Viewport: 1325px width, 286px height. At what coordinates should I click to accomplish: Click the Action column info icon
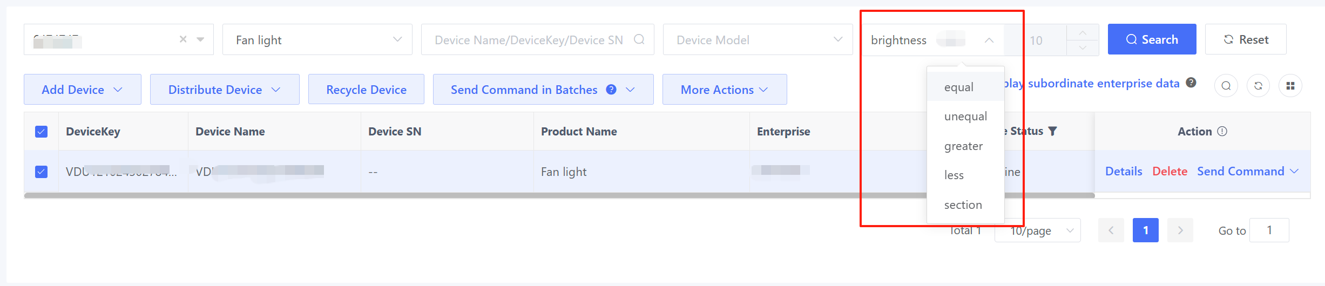(1222, 131)
